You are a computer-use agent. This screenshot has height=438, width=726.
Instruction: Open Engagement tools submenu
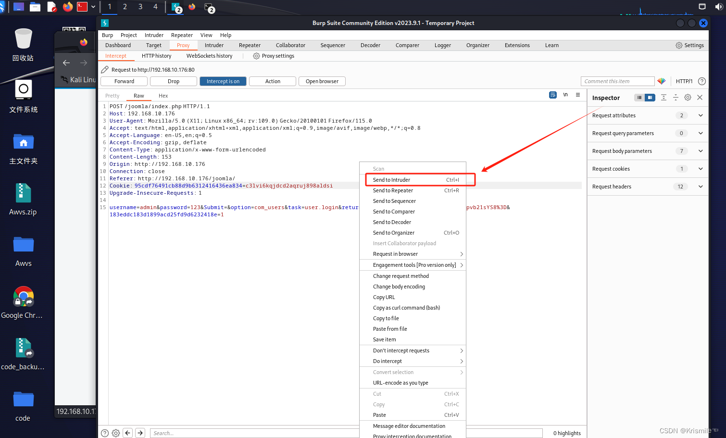413,265
